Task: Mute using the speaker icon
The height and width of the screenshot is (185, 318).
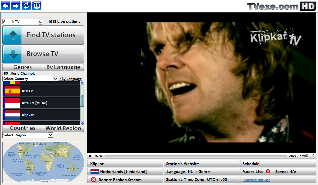Action: click(301, 156)
